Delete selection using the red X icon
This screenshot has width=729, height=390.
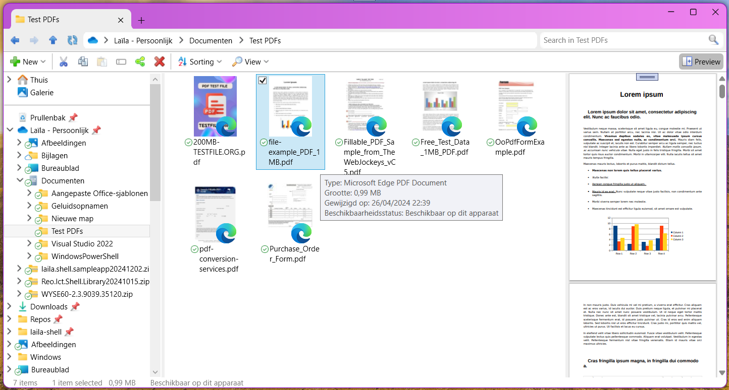point(160,61)
